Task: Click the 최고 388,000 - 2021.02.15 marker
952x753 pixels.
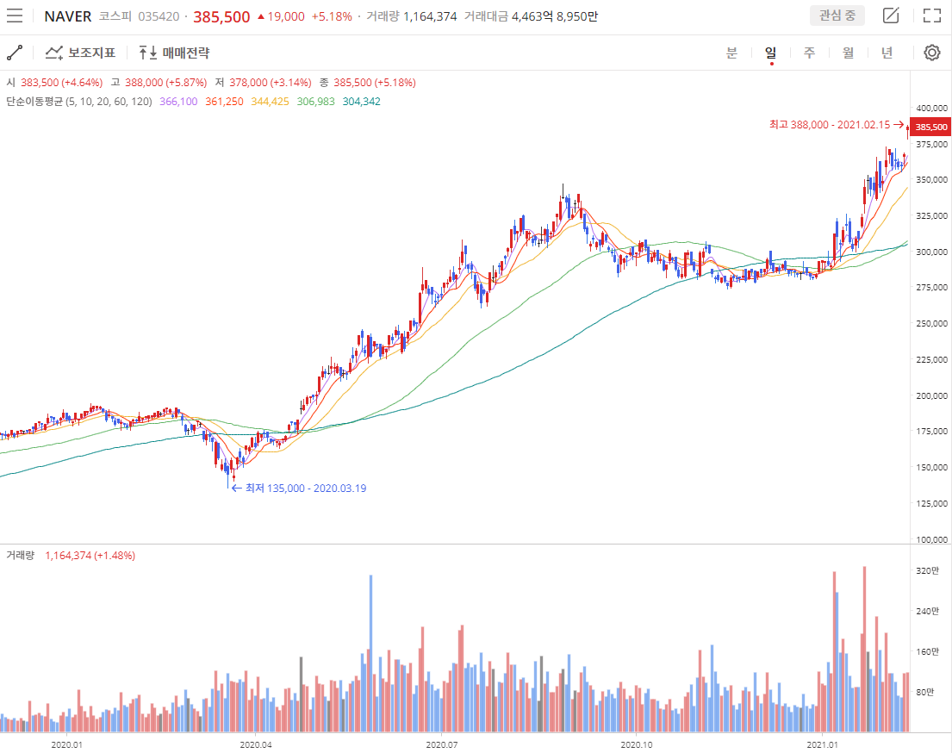Action: point(837,124)
